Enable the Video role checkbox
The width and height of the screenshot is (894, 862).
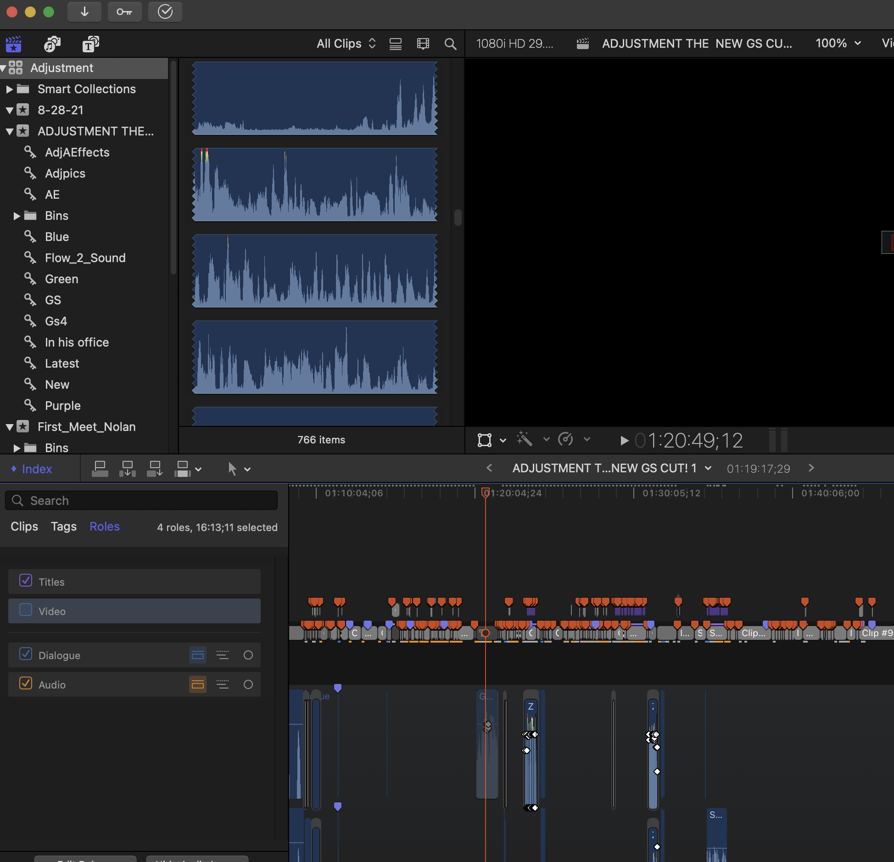point(26,611)
